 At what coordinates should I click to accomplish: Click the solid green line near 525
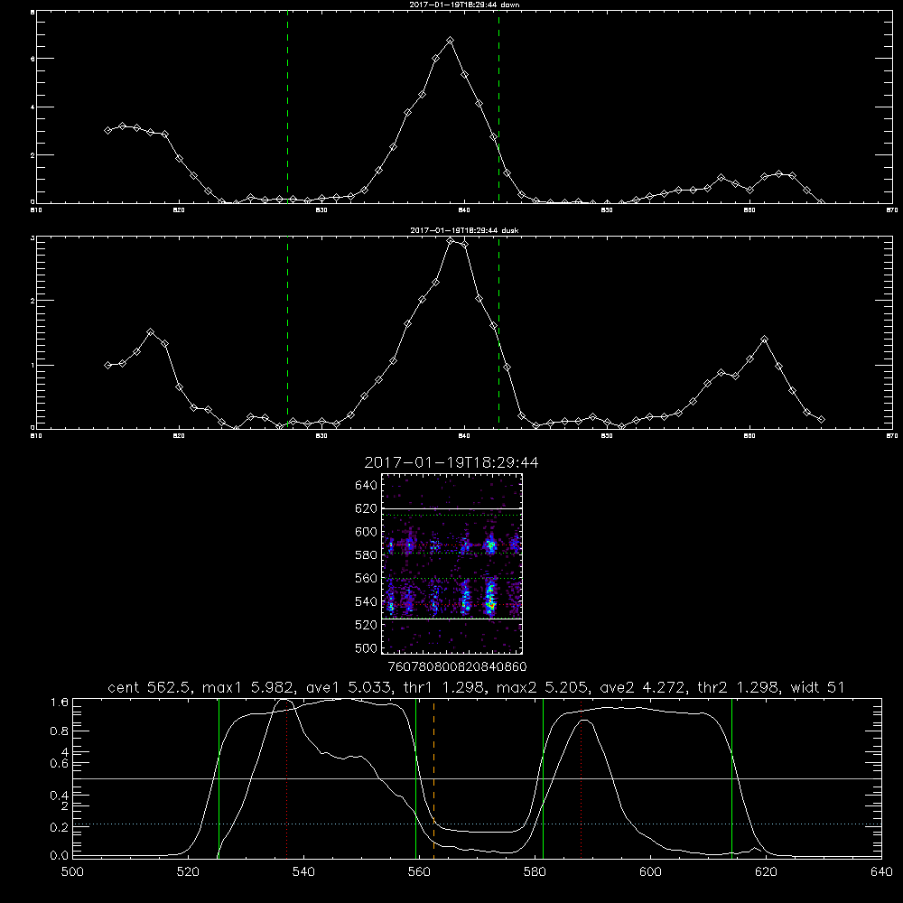pyautogui.click(x=219, y=778)
